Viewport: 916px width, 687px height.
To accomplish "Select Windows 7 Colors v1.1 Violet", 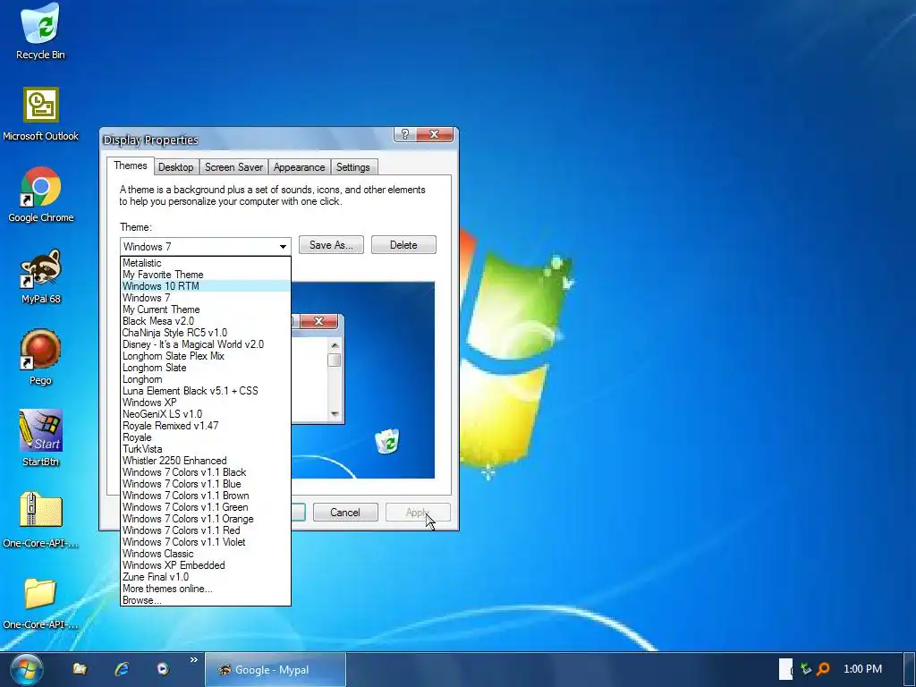I will point(206,542).
